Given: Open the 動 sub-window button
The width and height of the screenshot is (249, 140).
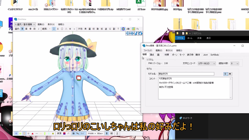Looking at the screenshot, I should 98,29.
